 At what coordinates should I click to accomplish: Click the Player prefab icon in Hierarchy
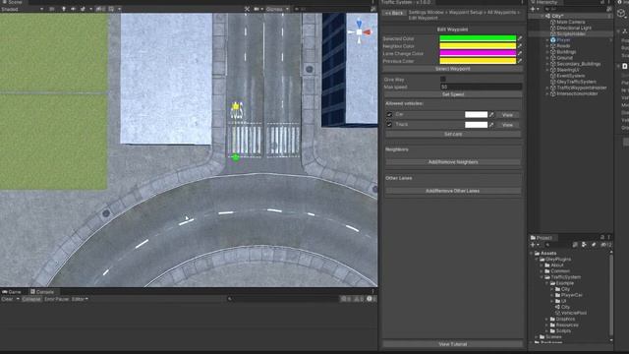click(x=552, y=40)
